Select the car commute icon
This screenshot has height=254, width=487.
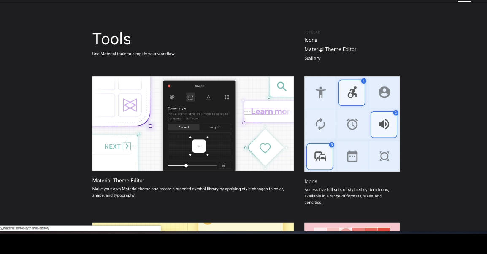(320, 156)
